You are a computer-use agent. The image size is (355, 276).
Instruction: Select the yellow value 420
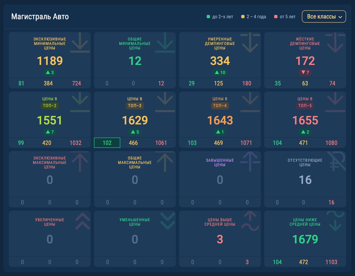tap(47, 143)
